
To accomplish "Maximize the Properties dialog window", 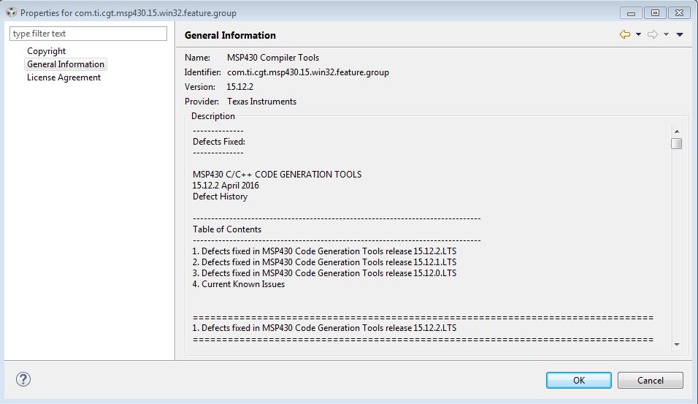I will point(655,13).
